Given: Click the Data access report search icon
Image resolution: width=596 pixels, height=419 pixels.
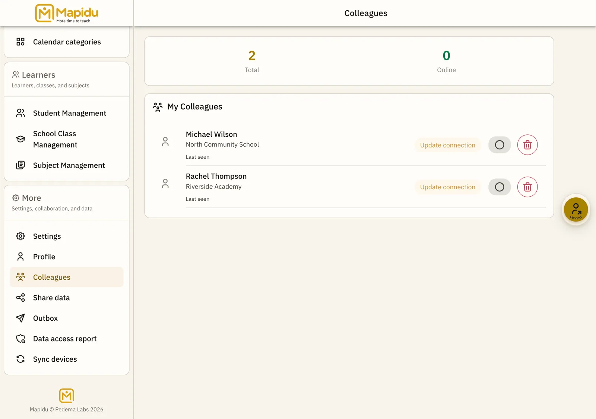Looking at the screenshot, I should tap(20, 339).
